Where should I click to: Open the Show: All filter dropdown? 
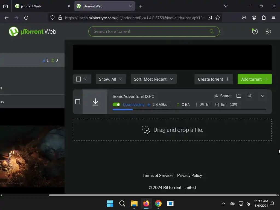(111, 79)
